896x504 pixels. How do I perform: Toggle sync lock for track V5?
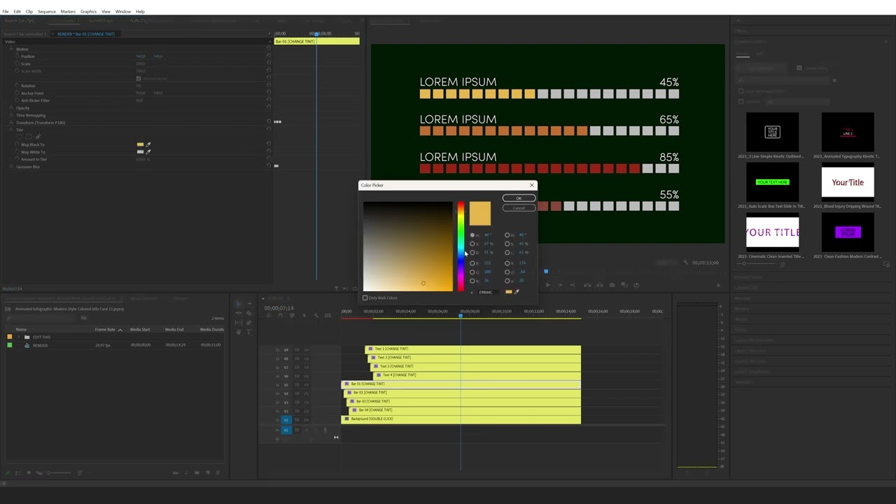(296, 385)
